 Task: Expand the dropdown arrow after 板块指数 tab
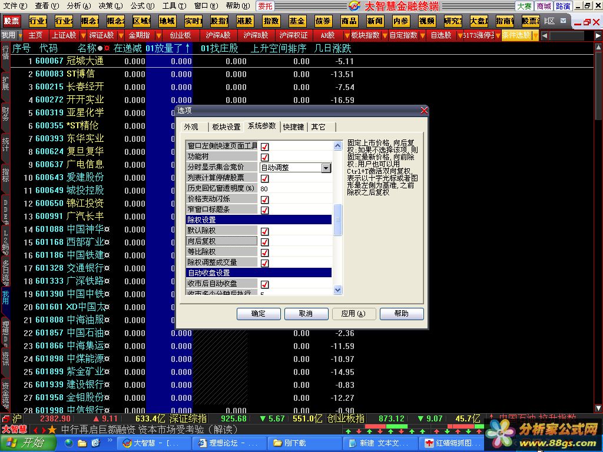point(385,36)
